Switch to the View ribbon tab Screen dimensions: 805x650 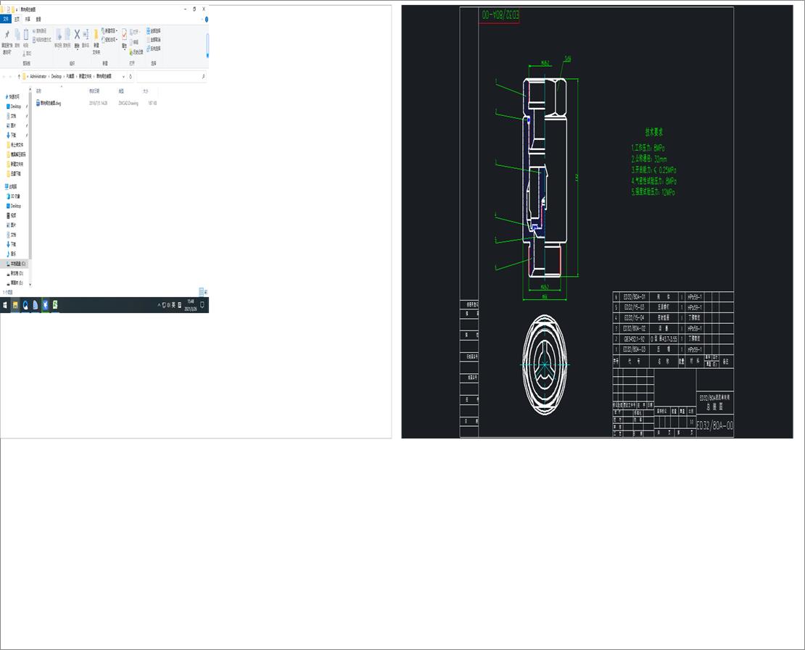tap(38, 19)
